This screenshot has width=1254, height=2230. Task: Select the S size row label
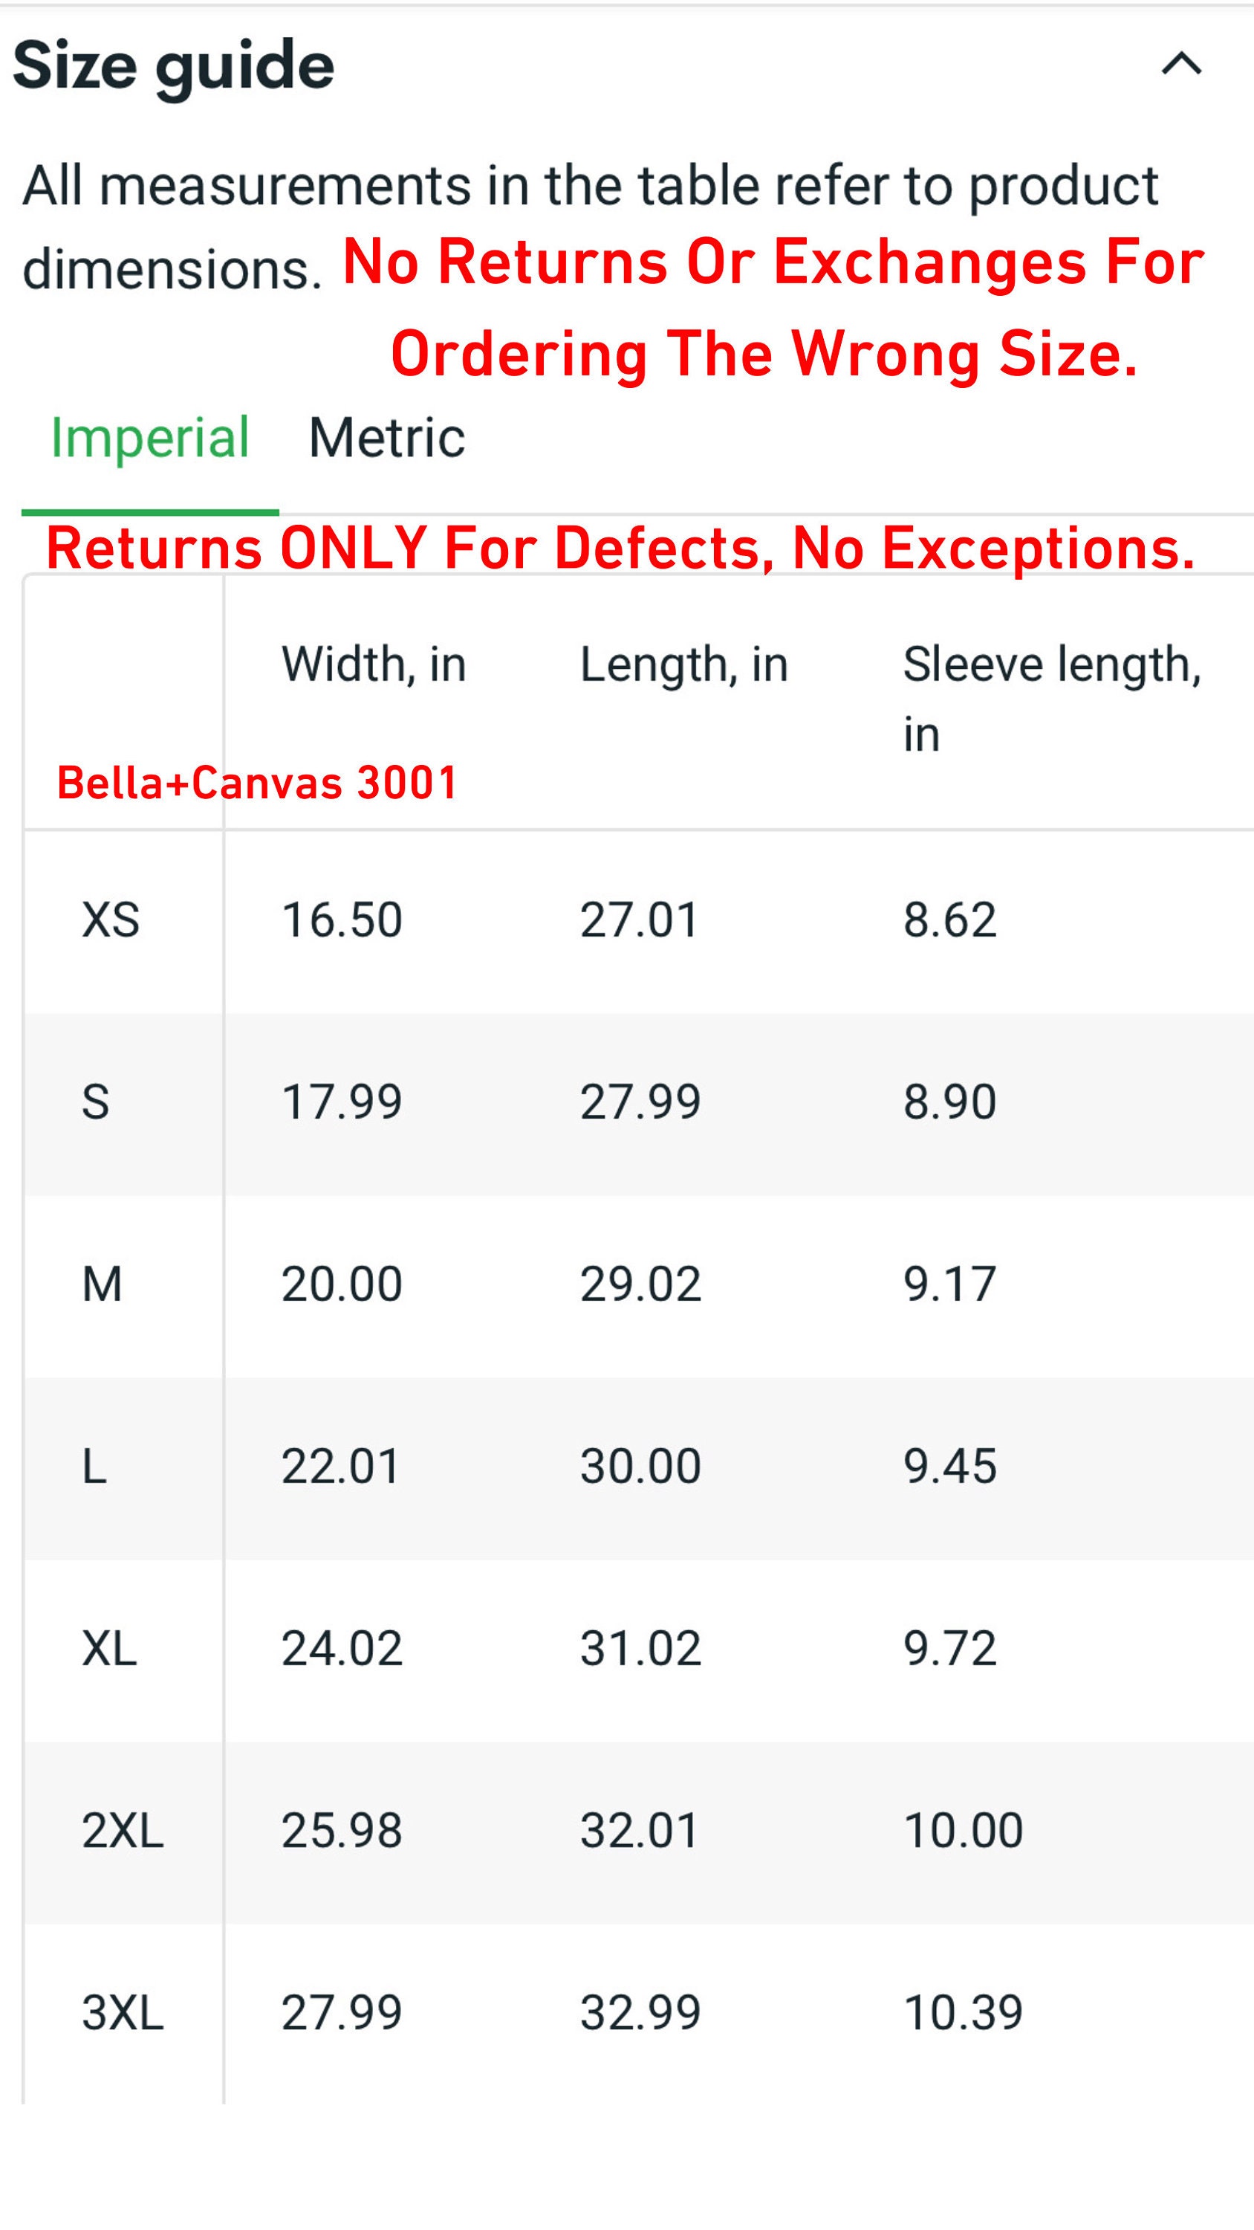click(95, 1102)
